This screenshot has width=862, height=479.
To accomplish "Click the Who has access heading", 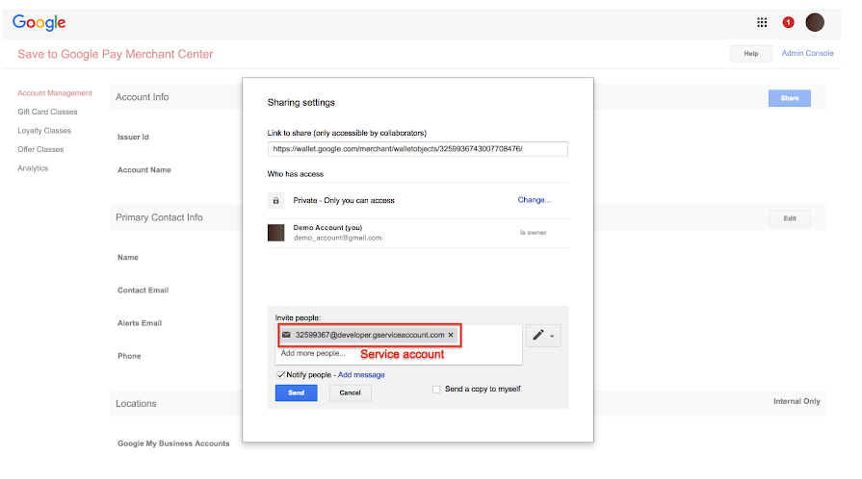I will [296, 173].
